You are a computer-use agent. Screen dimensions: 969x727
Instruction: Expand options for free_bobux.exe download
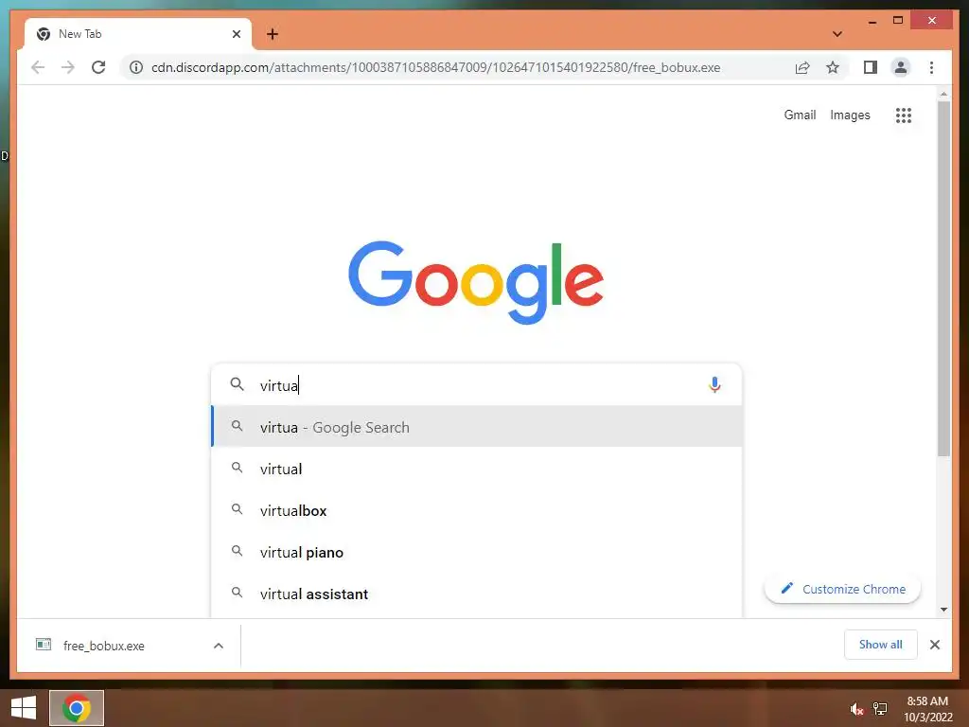pos(219,646)
